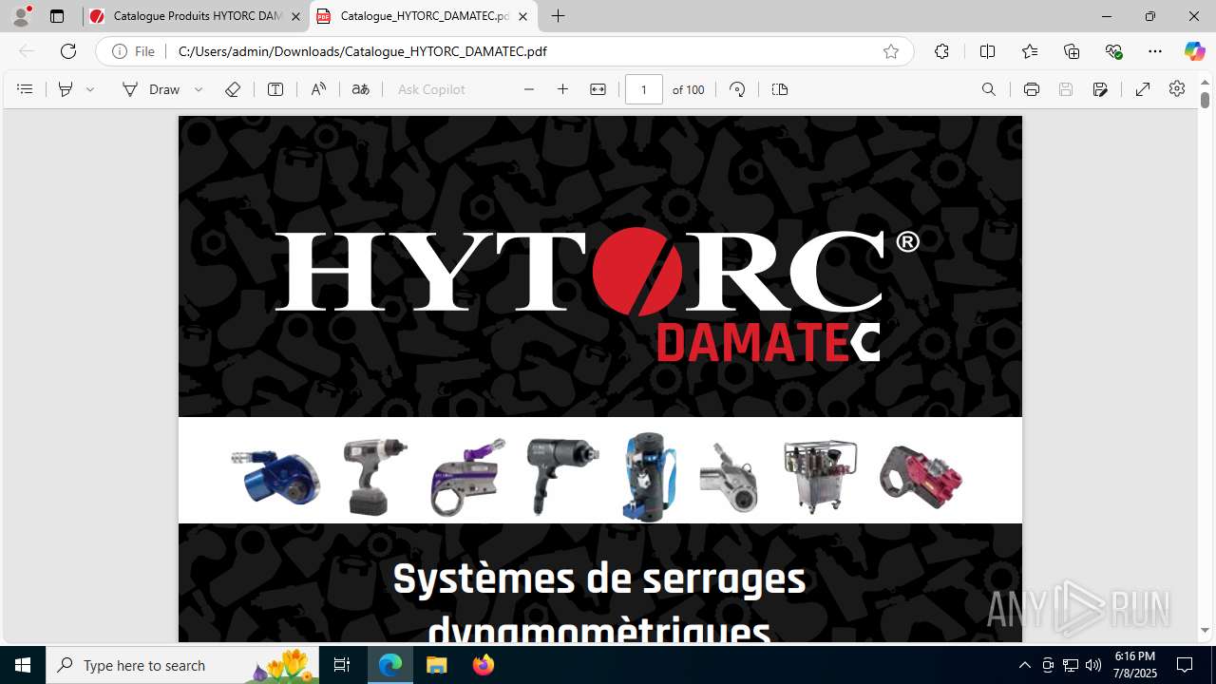Image resolution: width=1216 pixels, height=684 pixels.
Task: Click the Add text tool
Action: coord(275,89)
